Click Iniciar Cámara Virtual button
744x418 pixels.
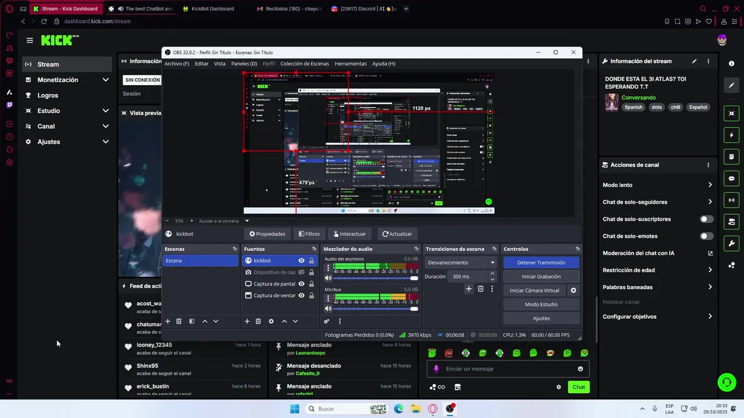[x=535, y=290]
